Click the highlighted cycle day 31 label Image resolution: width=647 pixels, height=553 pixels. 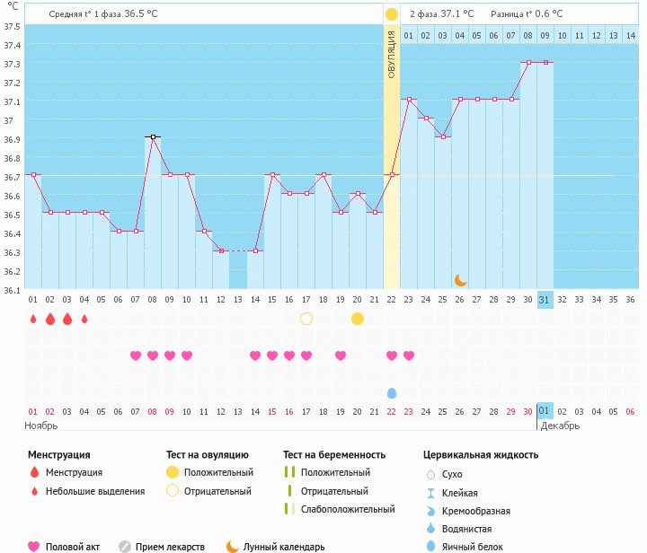[x=545, y=299]
